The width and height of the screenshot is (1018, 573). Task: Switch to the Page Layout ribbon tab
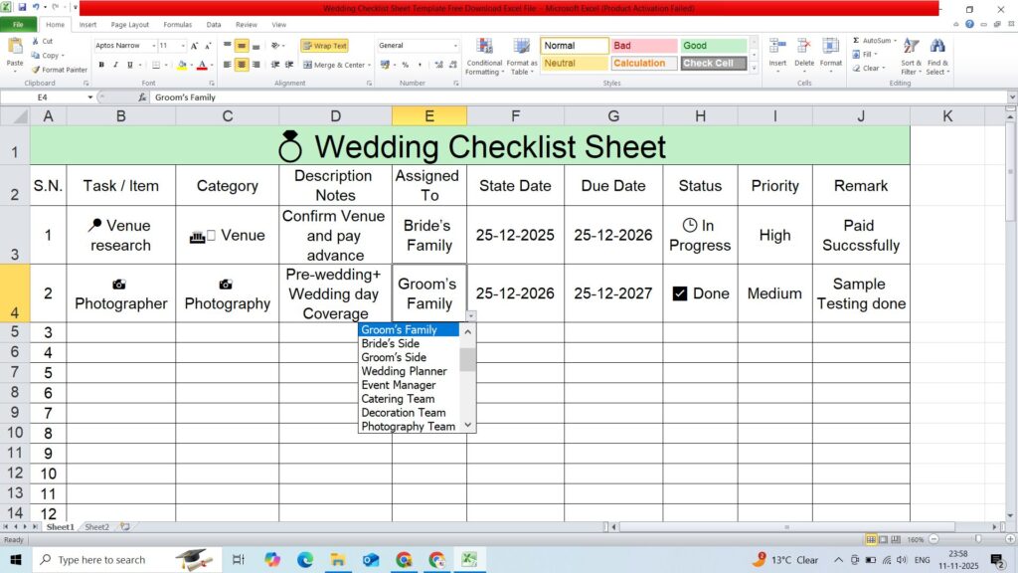point(130,25)
